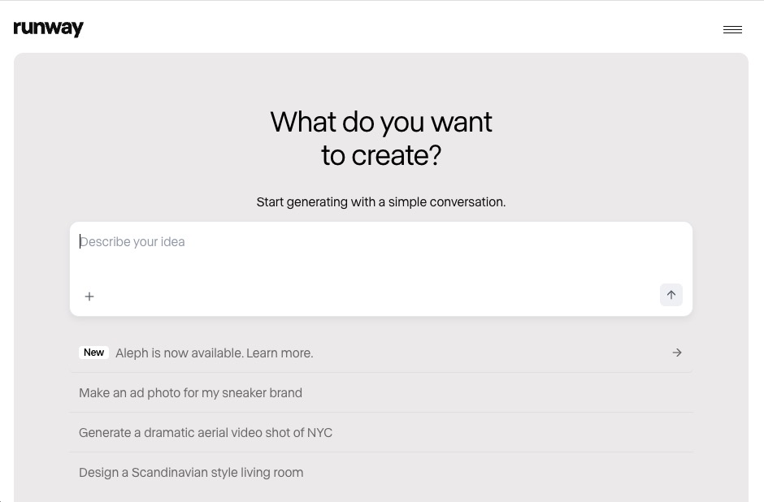The image size is (764, 502).
Task: Pick "Design a Scandinavian style living room" suggestion
Action: tap(191, 473)
